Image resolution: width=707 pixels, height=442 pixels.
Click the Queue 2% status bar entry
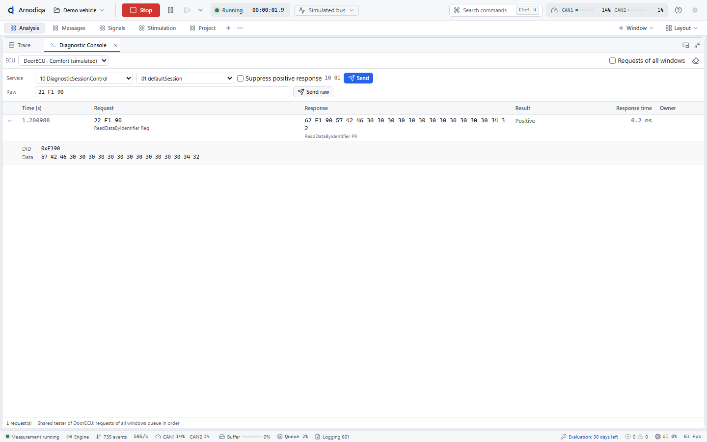(293, 437)
